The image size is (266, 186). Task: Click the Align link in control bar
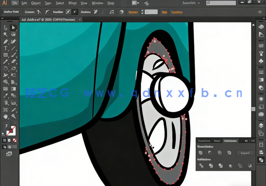pyautogui.click(x=164, y=12)
